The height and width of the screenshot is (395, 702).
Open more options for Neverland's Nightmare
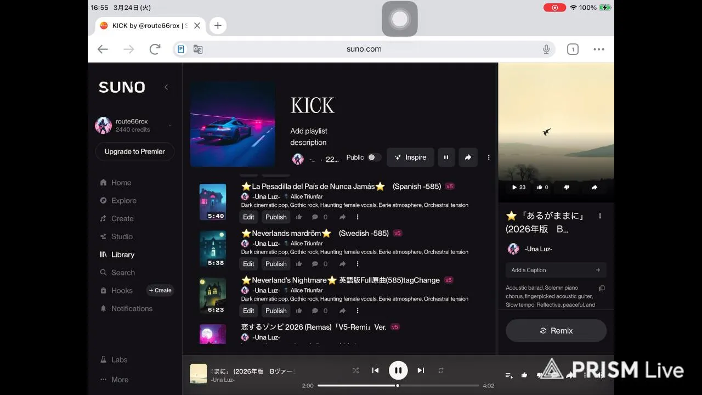(x=358, y=311)
